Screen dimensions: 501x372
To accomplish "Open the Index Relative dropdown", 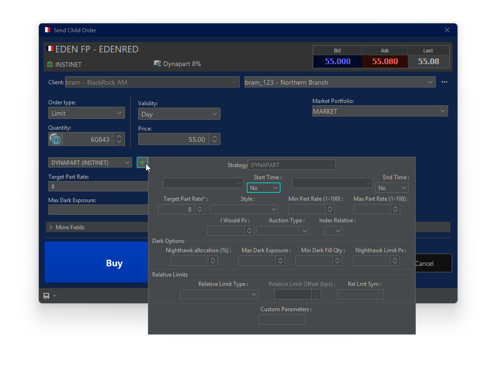I will point(333,231).
